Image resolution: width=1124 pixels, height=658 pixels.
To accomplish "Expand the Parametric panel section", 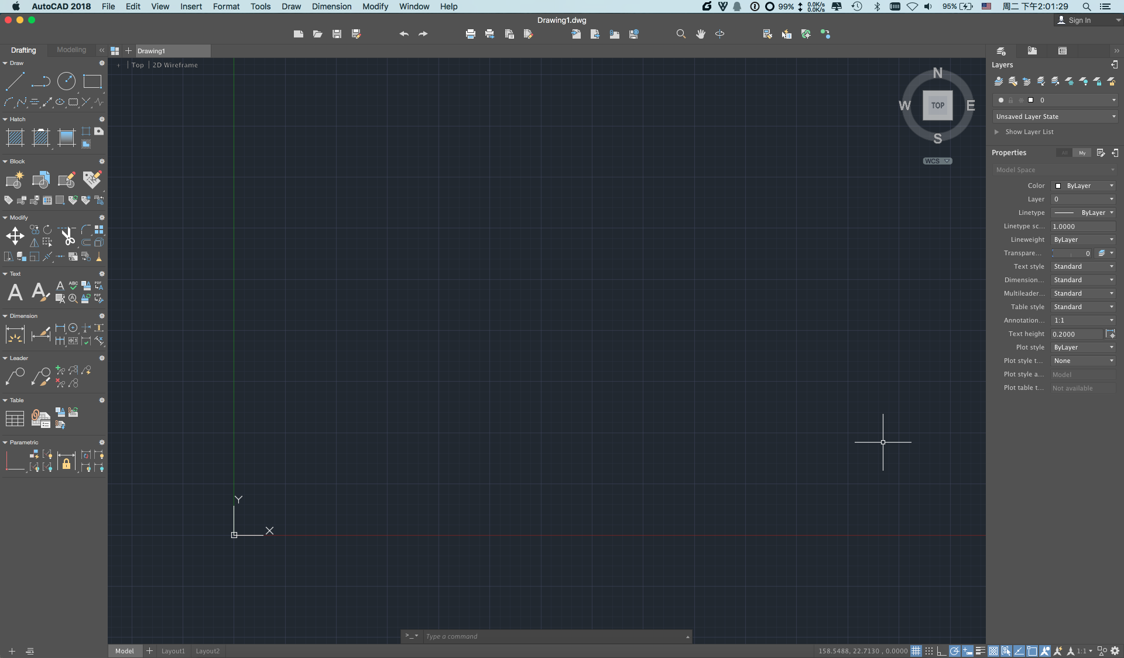I will click(x=5, y=442).
